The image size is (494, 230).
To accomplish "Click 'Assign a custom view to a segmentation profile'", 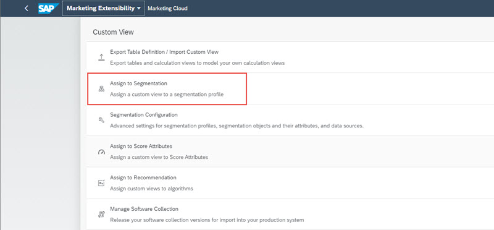I will [x=167, y=95].
